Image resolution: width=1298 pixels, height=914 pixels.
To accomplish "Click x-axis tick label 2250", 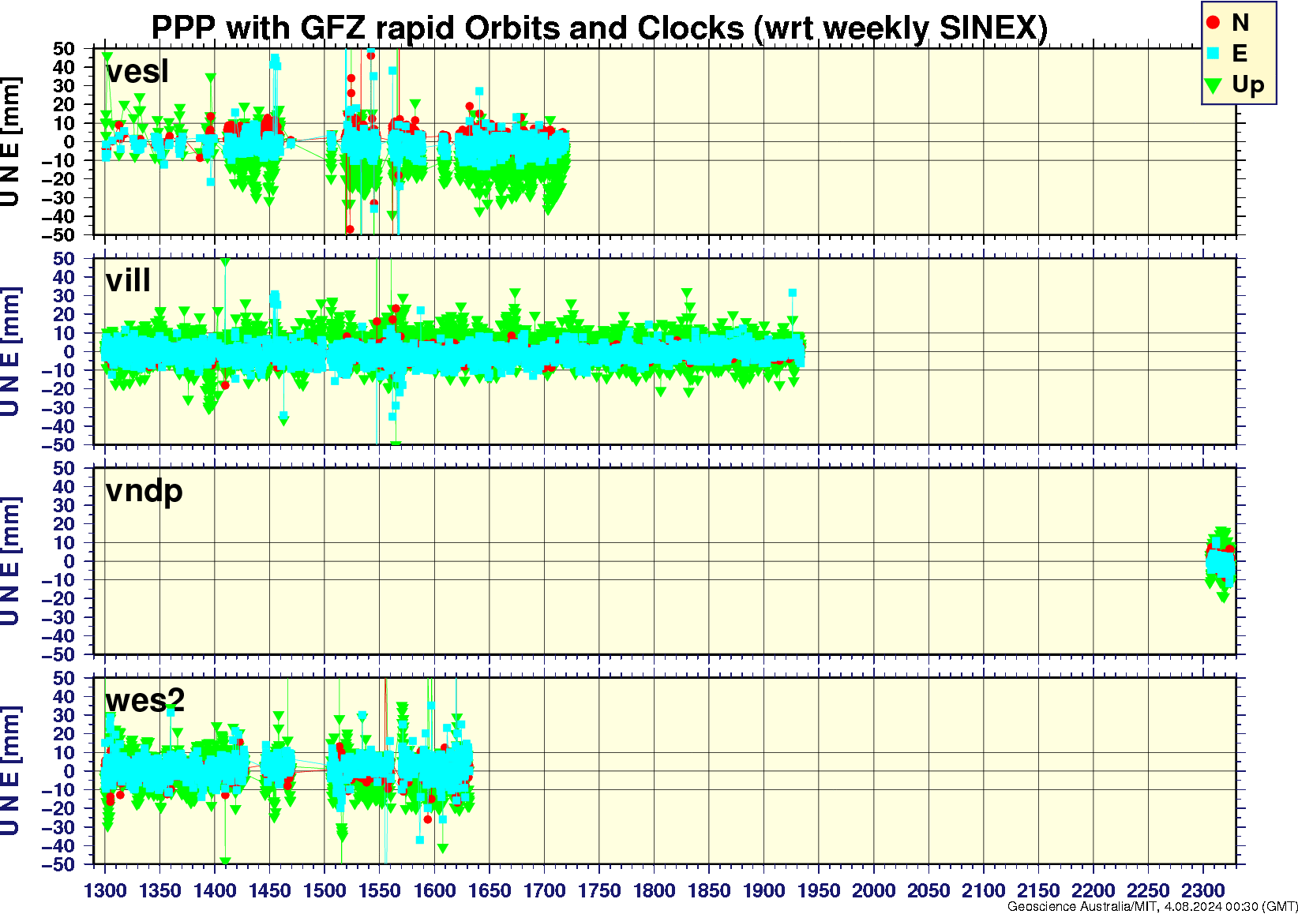I will pyautogui.click(x=1148, y=890).
